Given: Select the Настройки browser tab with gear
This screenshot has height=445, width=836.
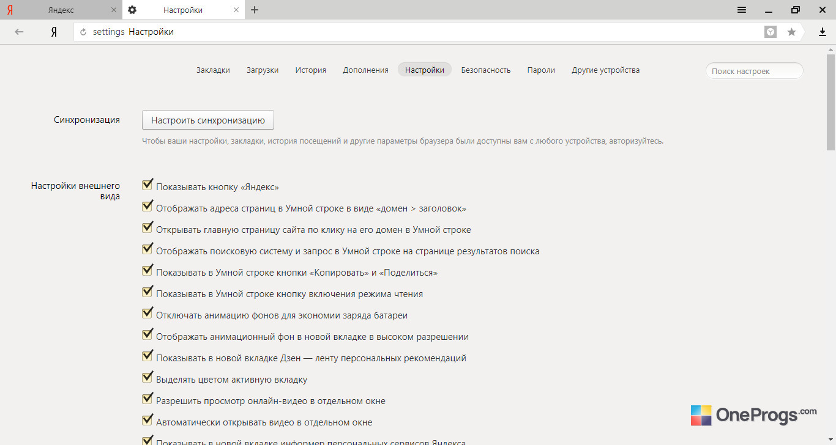Looking at the screenshot, I should click(184, 10).
